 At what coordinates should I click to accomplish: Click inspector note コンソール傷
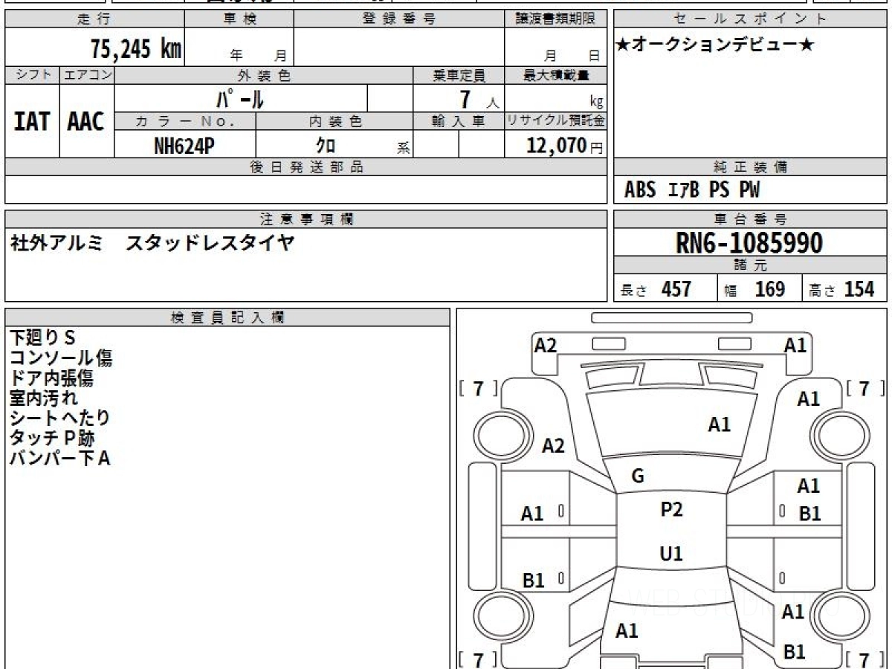point(61,358)
